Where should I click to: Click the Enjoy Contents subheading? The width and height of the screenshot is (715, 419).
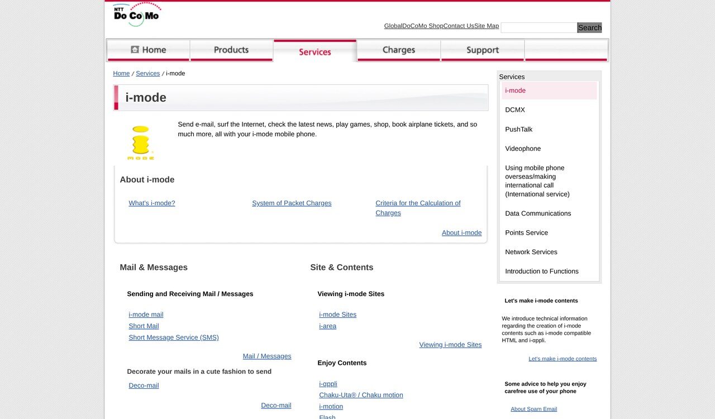tap(342, 363)
